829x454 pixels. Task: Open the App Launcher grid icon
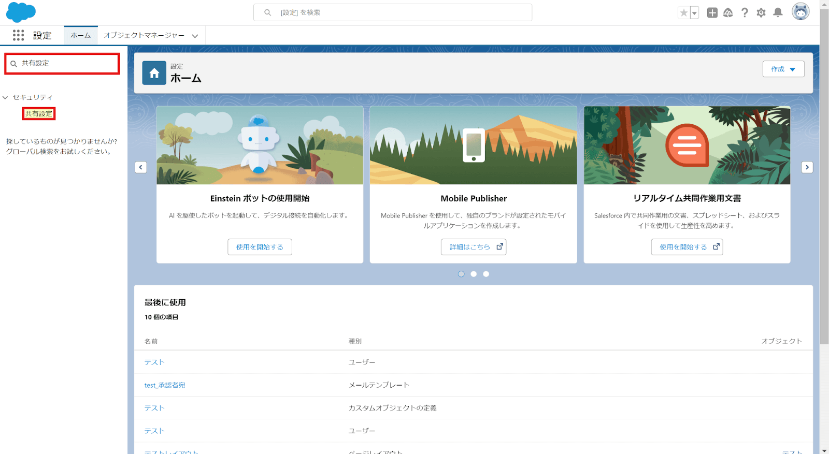[x=18, y=35]
